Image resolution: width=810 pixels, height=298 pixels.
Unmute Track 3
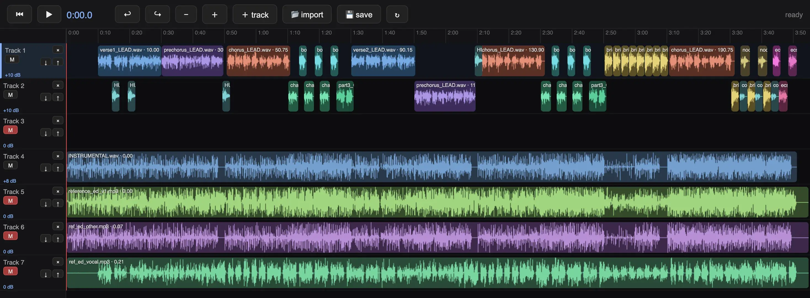[10, 130]
